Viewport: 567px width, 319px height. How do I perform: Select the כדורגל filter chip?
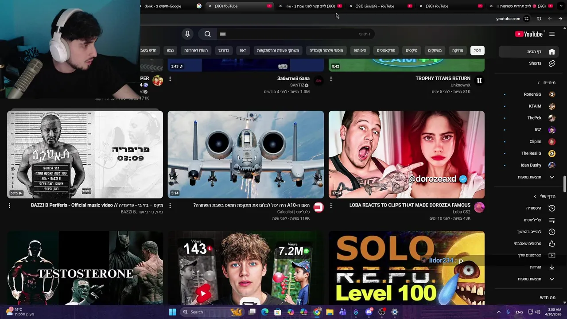pyautogui.click(x=224, y=51)
